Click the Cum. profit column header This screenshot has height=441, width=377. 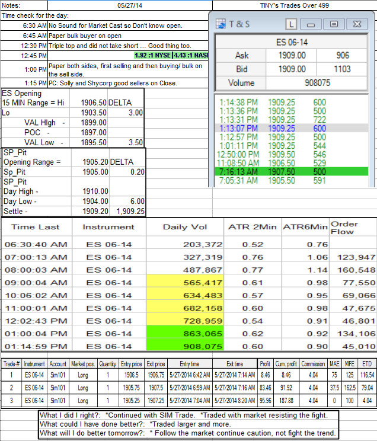pyautogui.click(x=286, y=364)
